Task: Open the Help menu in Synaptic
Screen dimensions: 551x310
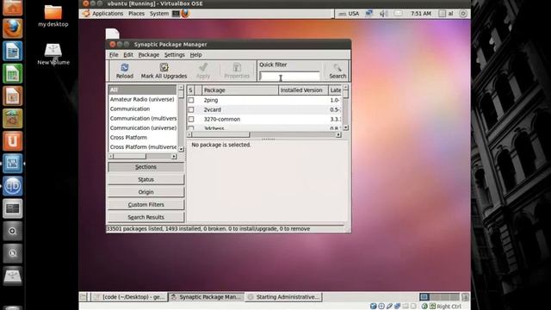Action: tap(195, 55)
